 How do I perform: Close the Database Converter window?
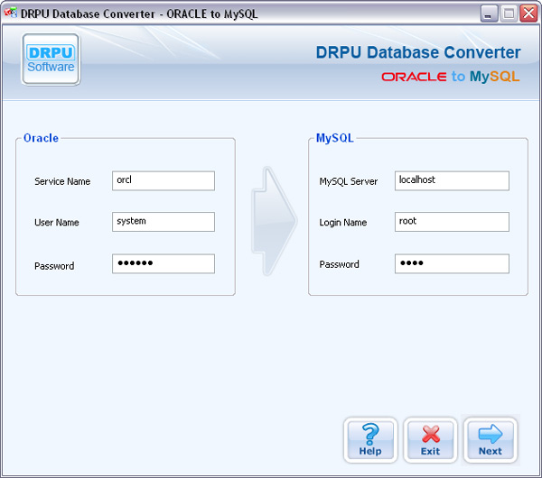coord(528,14)
